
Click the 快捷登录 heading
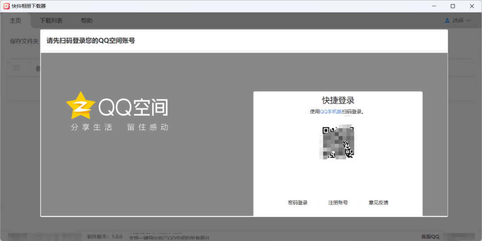(x=338, y=100)
